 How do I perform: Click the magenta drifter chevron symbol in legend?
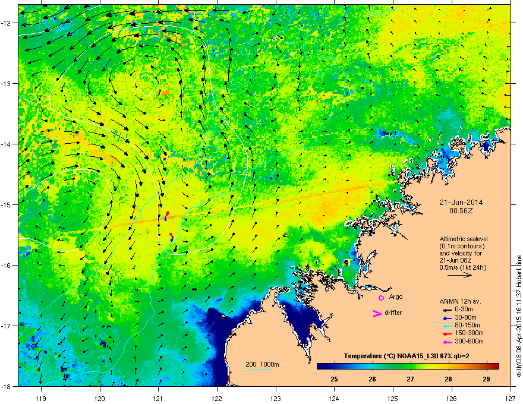point(377,313)
